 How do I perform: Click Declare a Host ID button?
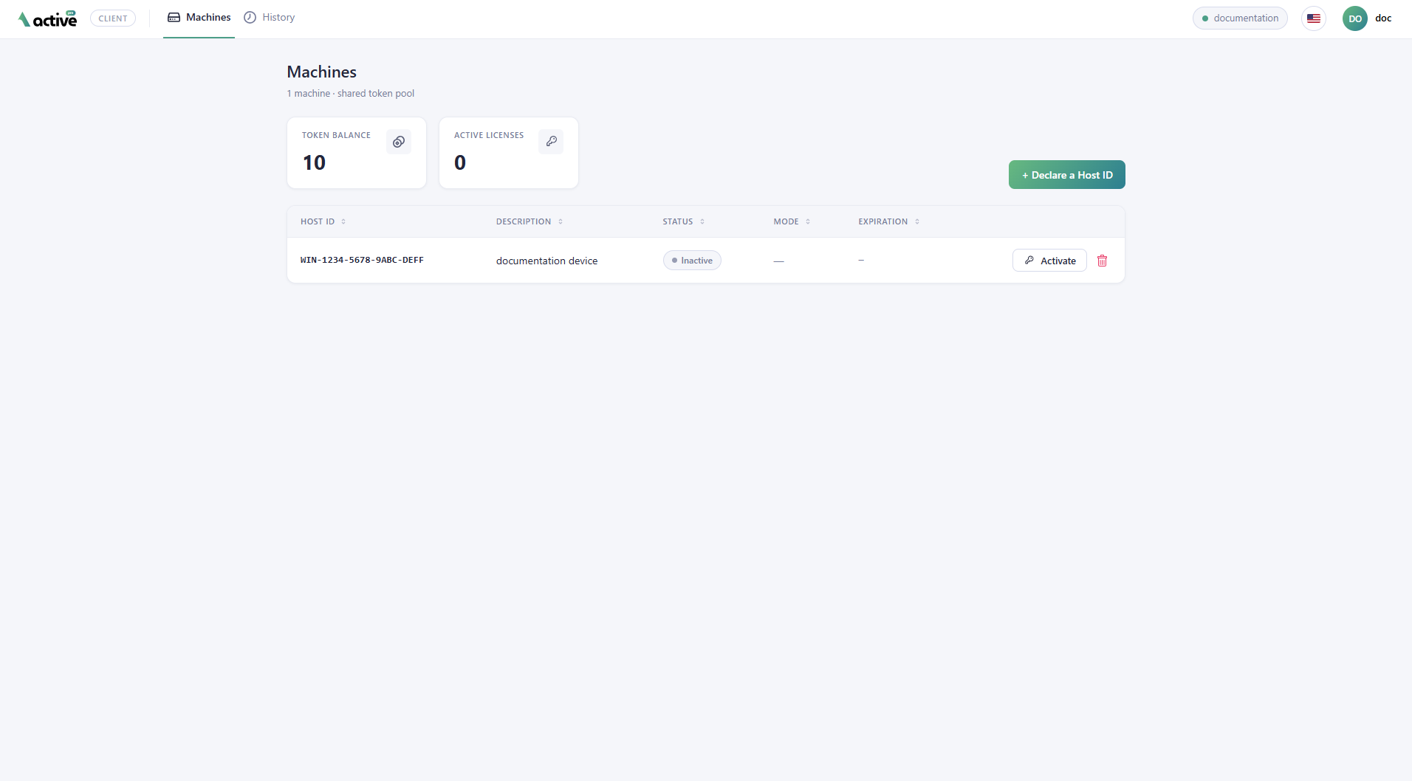1067,175
